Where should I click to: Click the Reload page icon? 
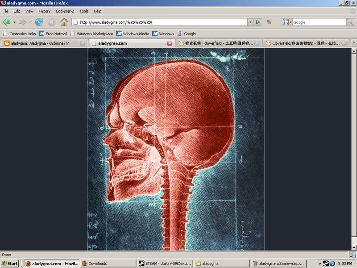39,22
